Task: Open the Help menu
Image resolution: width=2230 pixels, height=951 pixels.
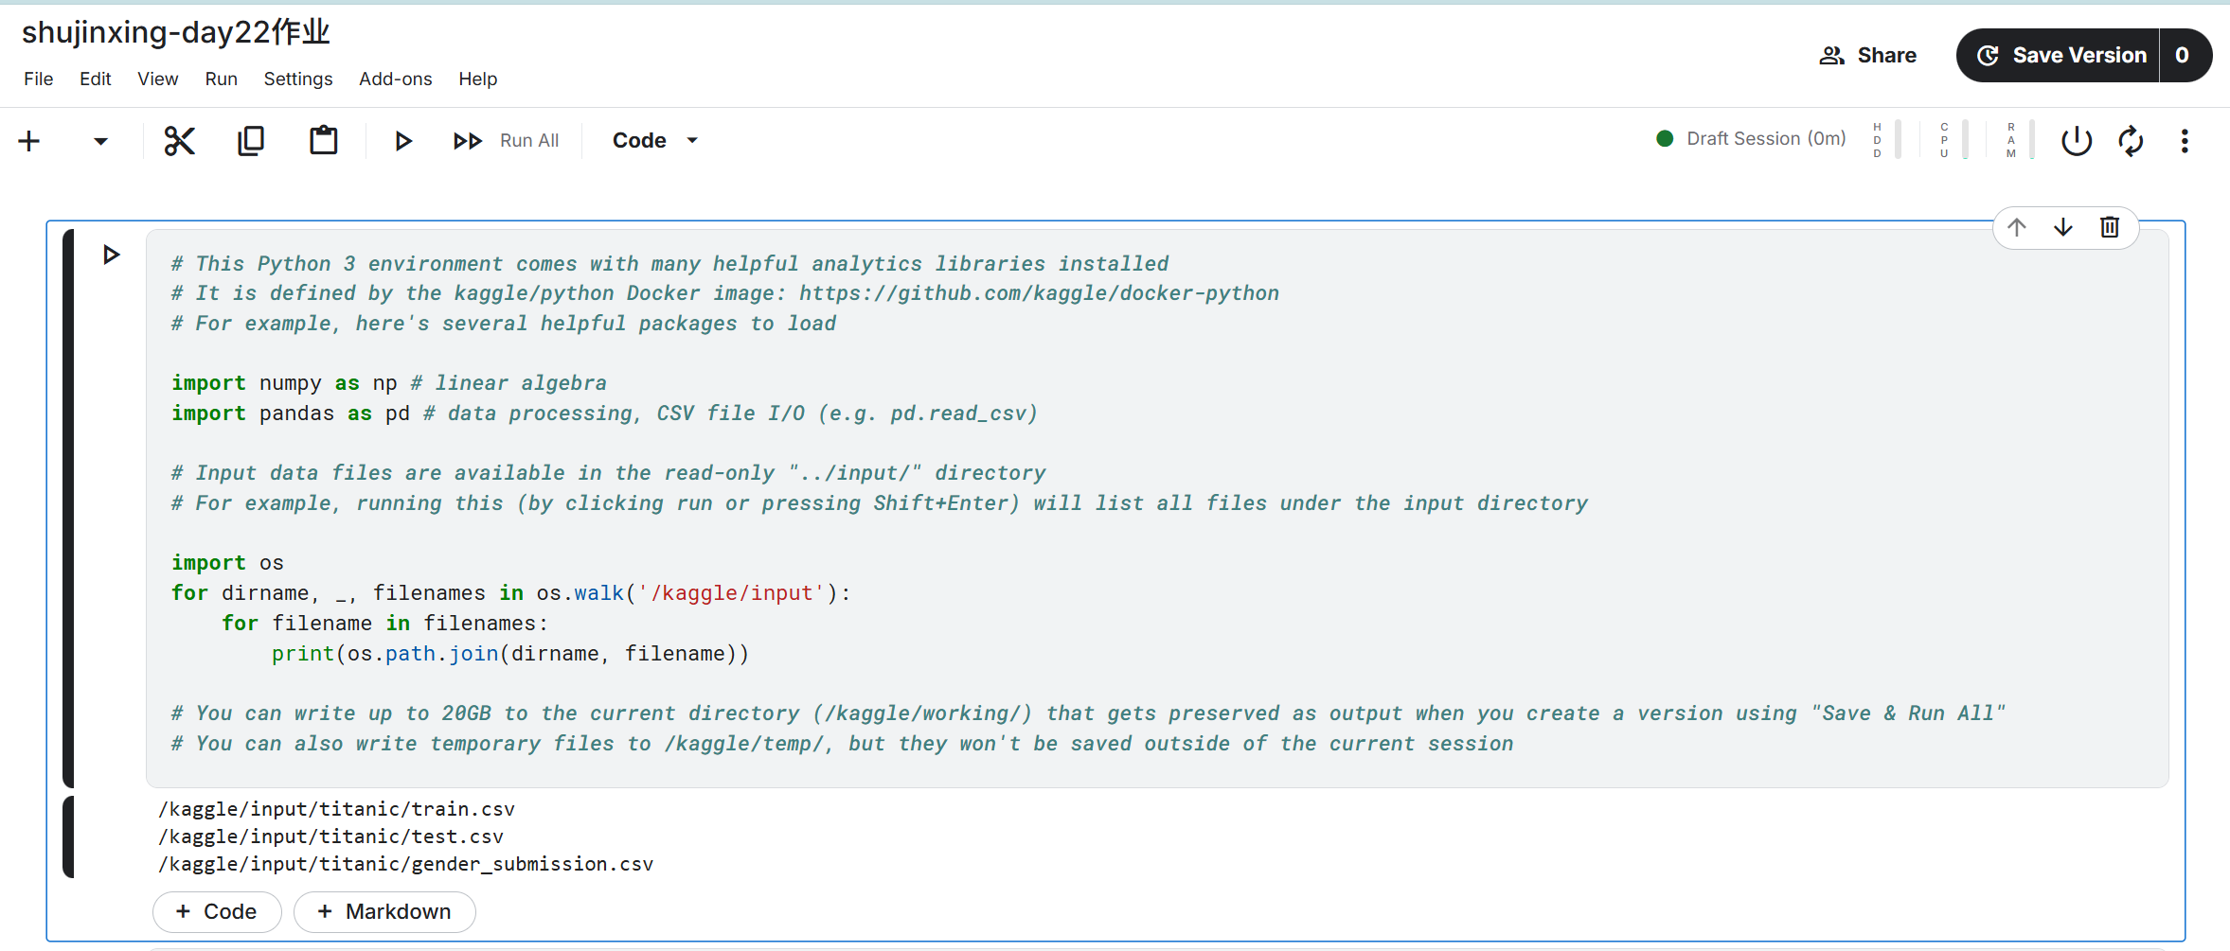Action: 478,79
